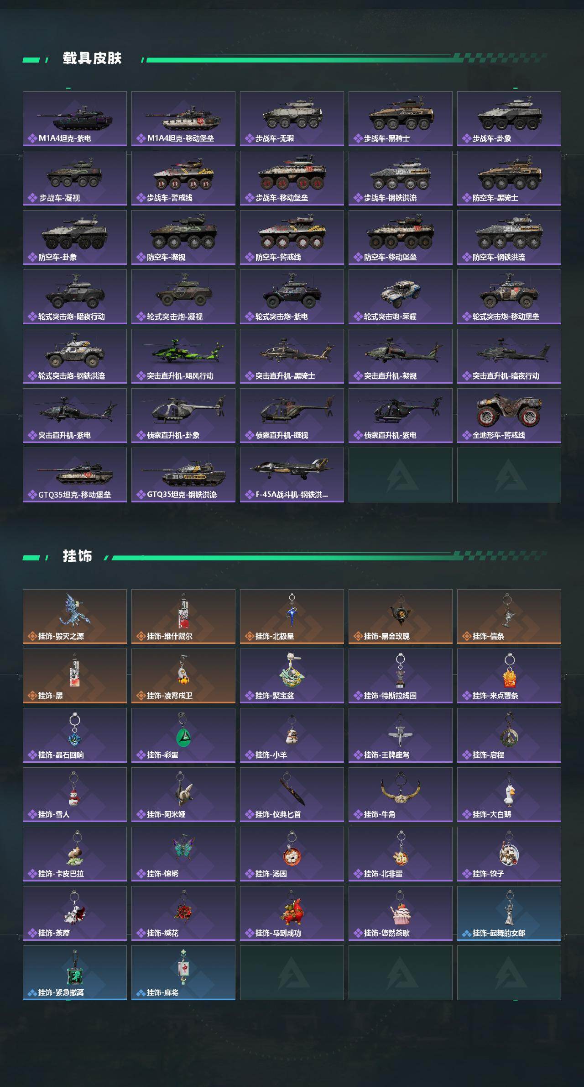Select the 载具皮肤 section header
The height and width of the screenshot is (1087, 584).
click(92, 58)
